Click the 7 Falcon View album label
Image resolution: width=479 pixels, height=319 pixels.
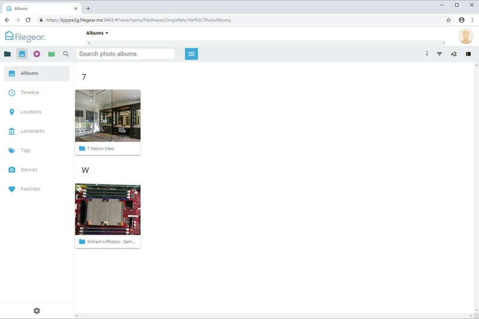tap(101, 148)
